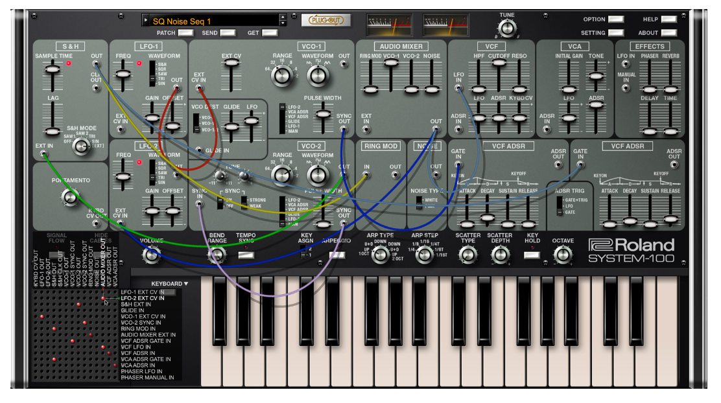Click the Effects LFO IN jack
This screenshot has width=721, height=403.
626,64
